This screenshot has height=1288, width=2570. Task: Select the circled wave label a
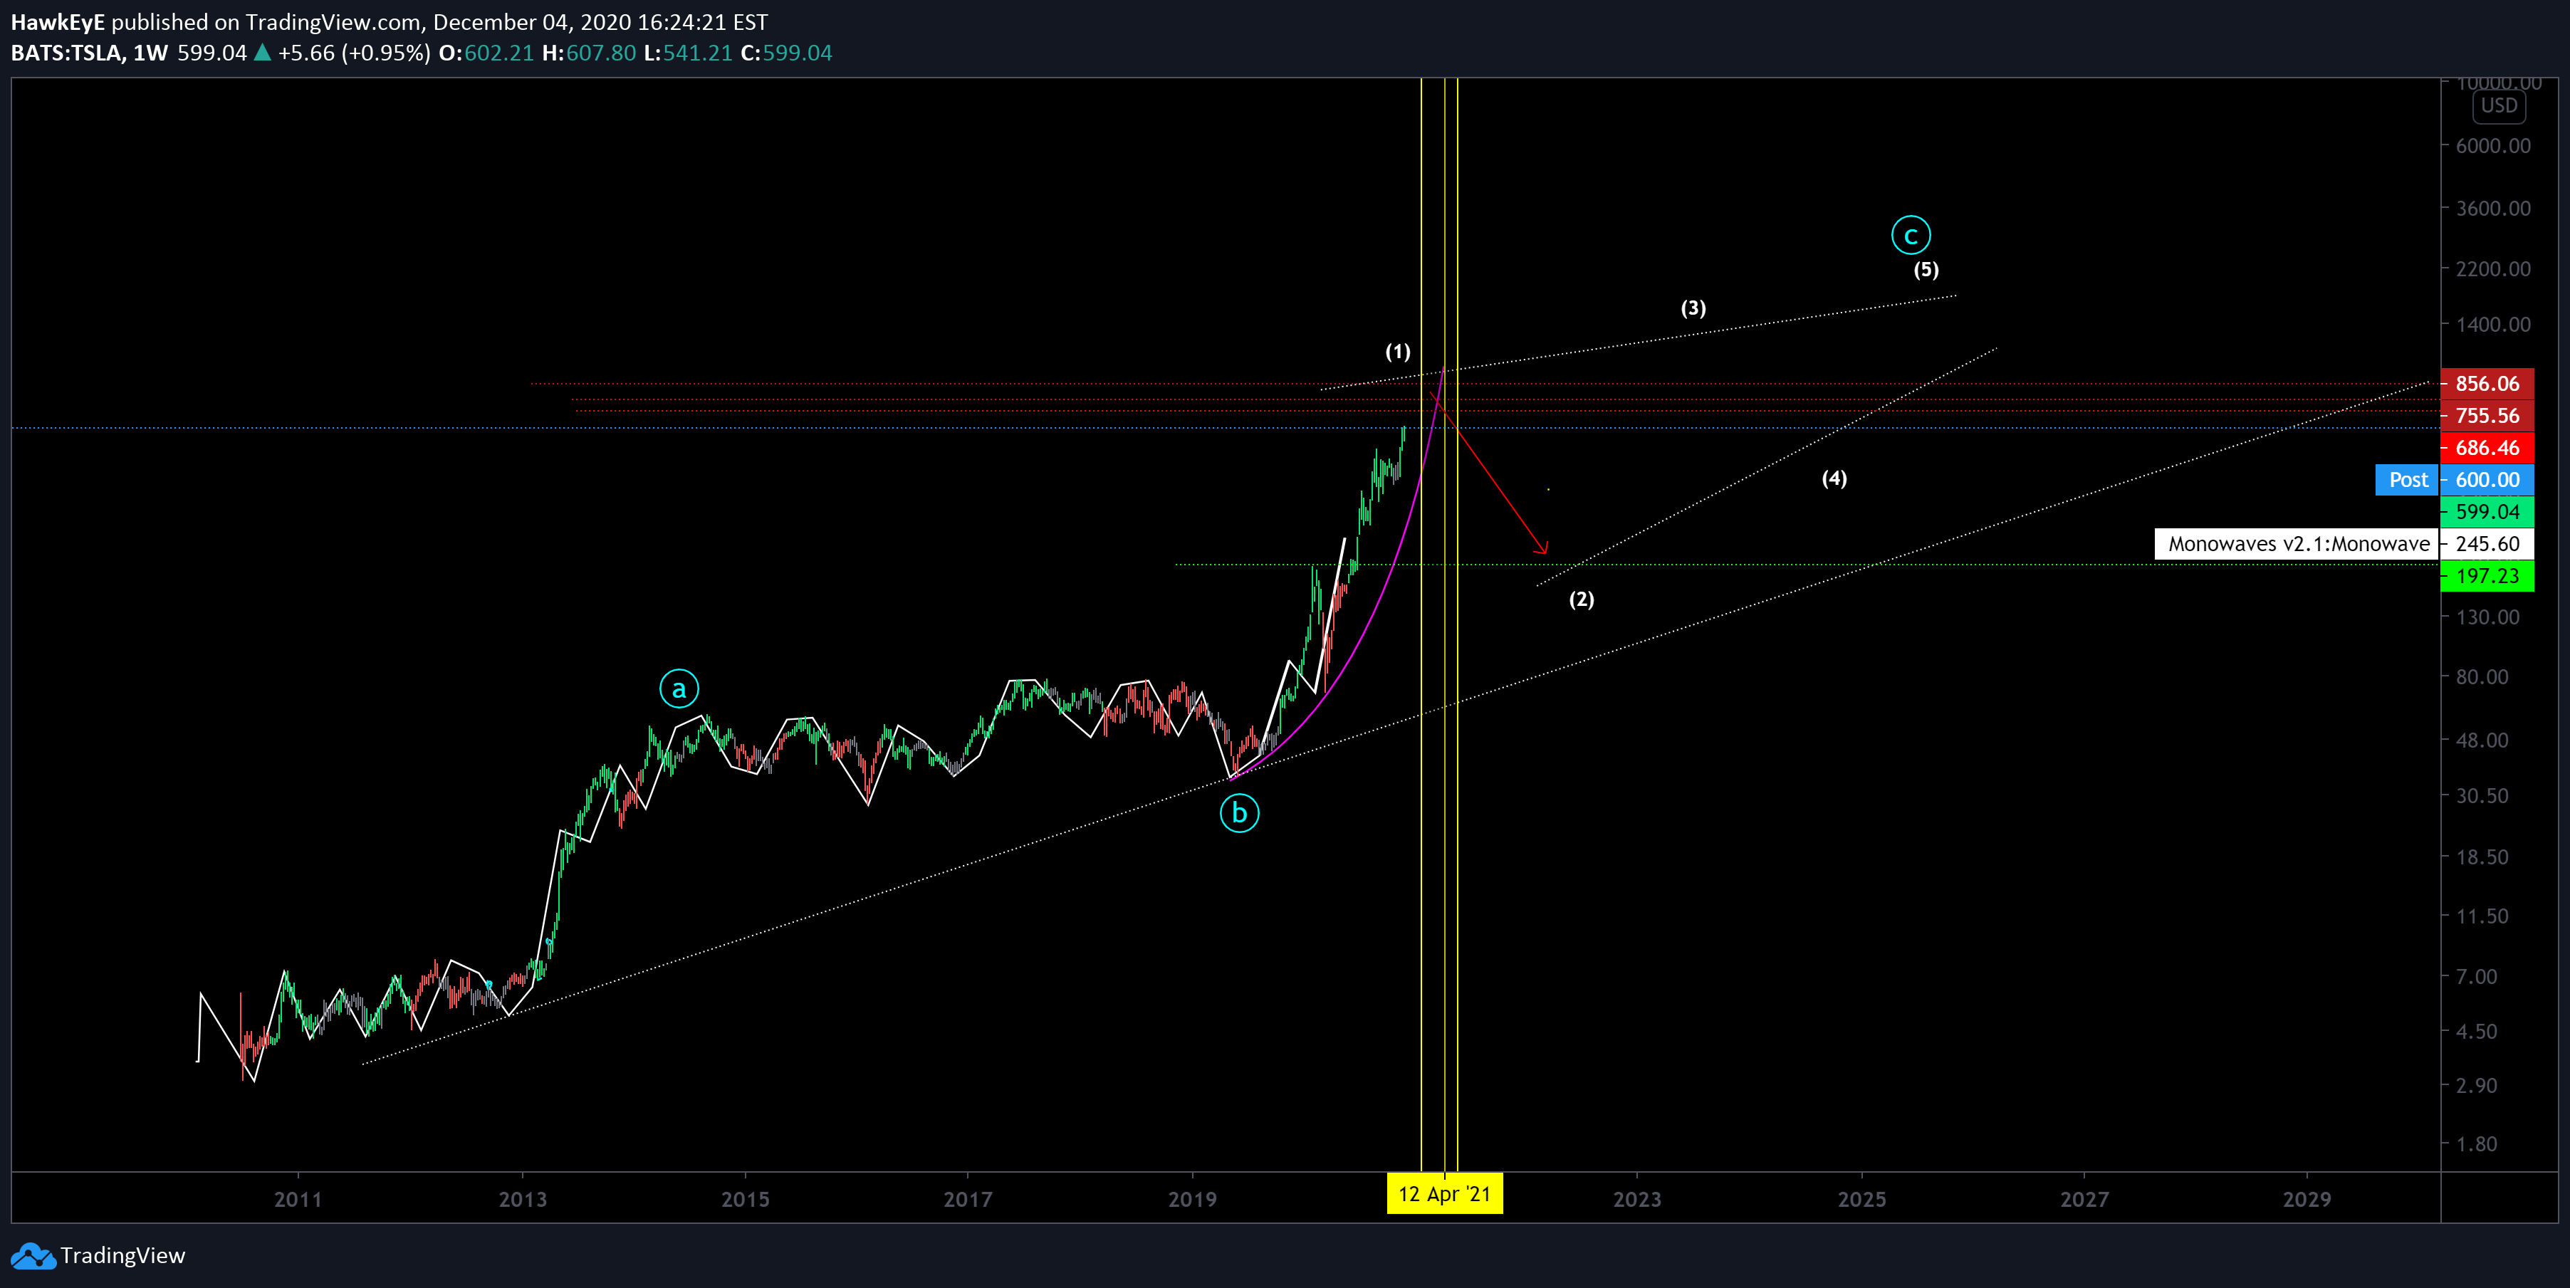coord(679,688)
